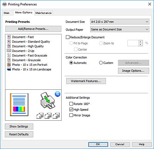The height and width of the screenshot is (149, 154).
Task: Click the blue swap arrows icon in the preview
Action: (57, 94)
